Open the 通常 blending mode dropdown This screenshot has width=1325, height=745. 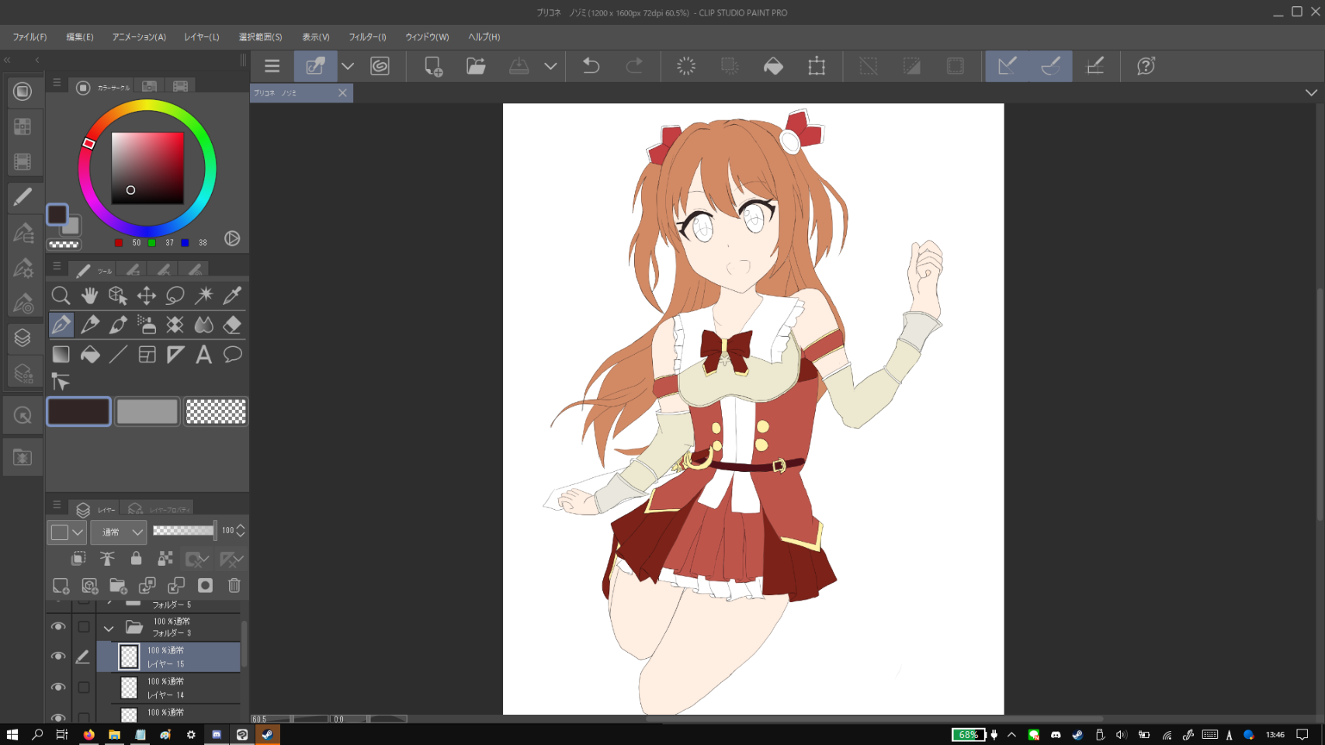(x=119, y=532)
